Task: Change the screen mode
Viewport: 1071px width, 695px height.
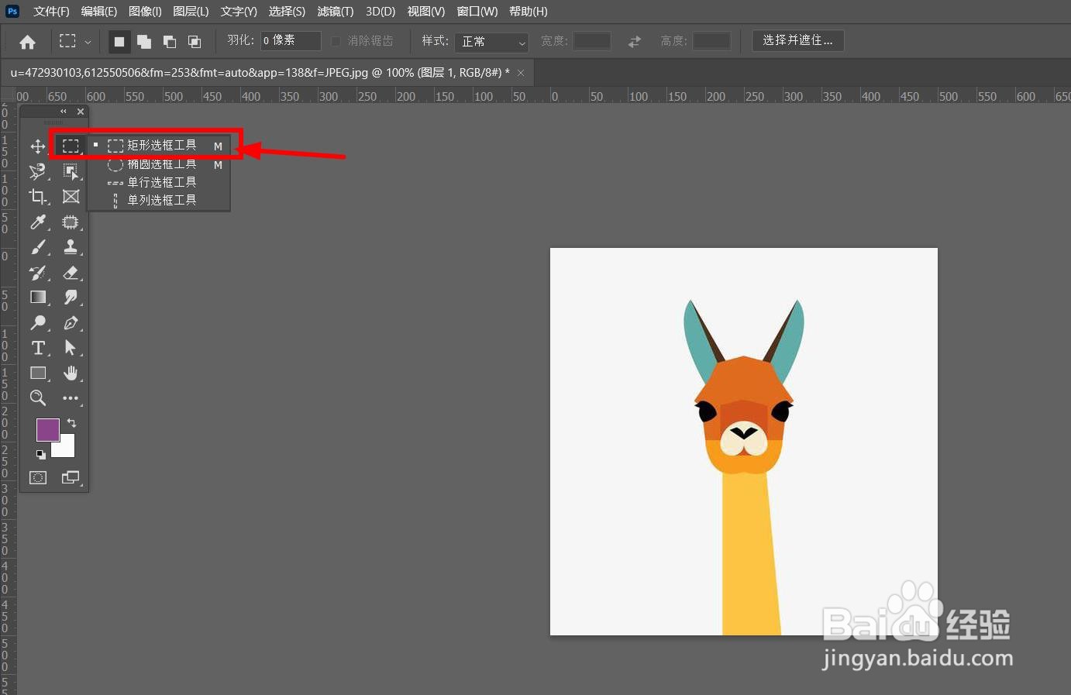Action: (x=71, y=477)
